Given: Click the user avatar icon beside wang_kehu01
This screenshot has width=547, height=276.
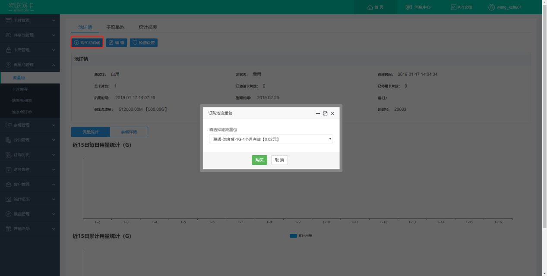Looking at the screenshot, I should click(x=491, y=7).
